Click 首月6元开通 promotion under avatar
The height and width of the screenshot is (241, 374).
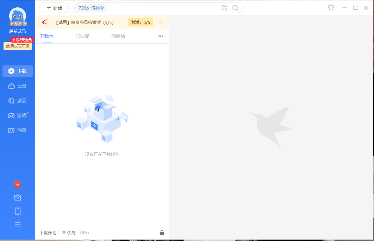pos(18,46)
